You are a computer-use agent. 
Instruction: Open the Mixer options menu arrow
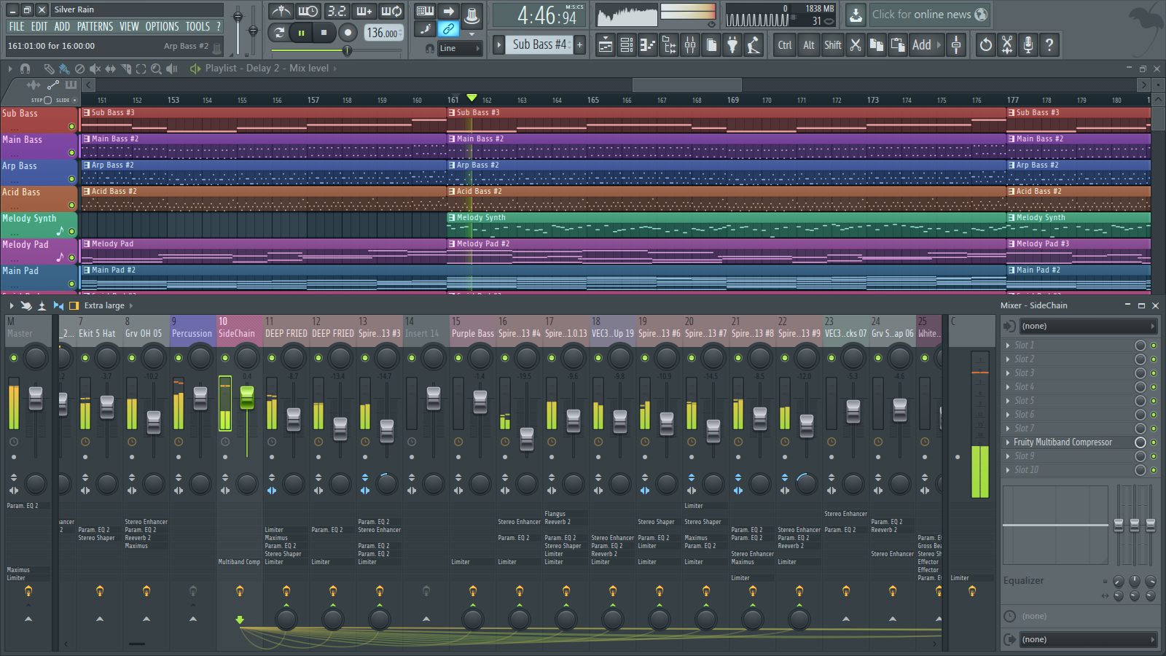tap(11, 305)
